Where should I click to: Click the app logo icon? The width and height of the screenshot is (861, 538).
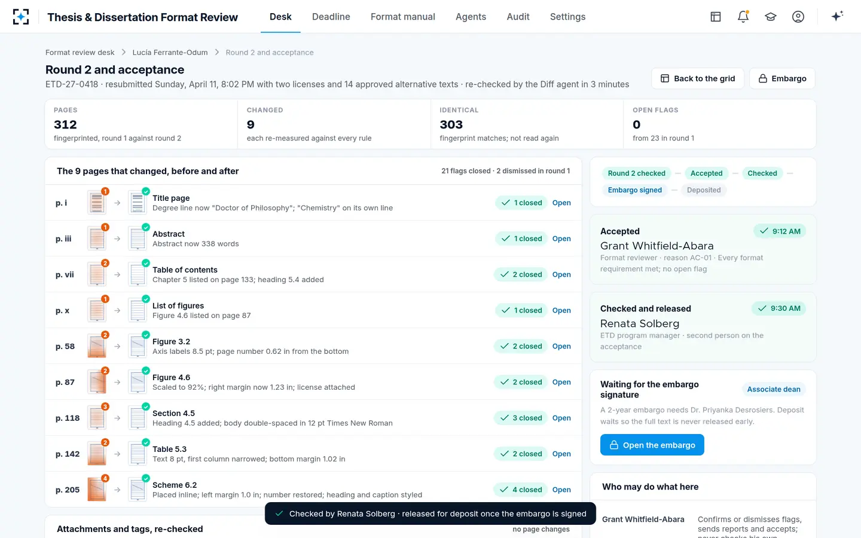pos(21,17)
